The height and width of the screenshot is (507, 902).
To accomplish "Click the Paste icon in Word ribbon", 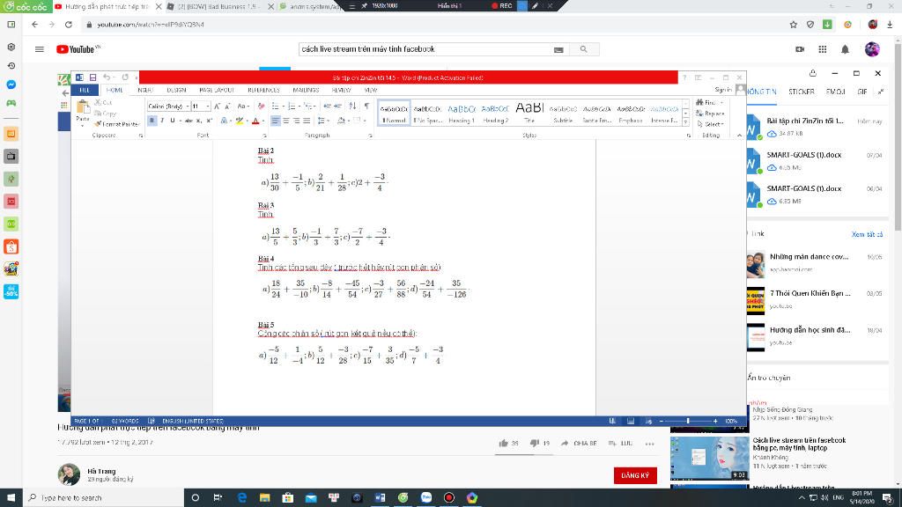I will (83, 107).
